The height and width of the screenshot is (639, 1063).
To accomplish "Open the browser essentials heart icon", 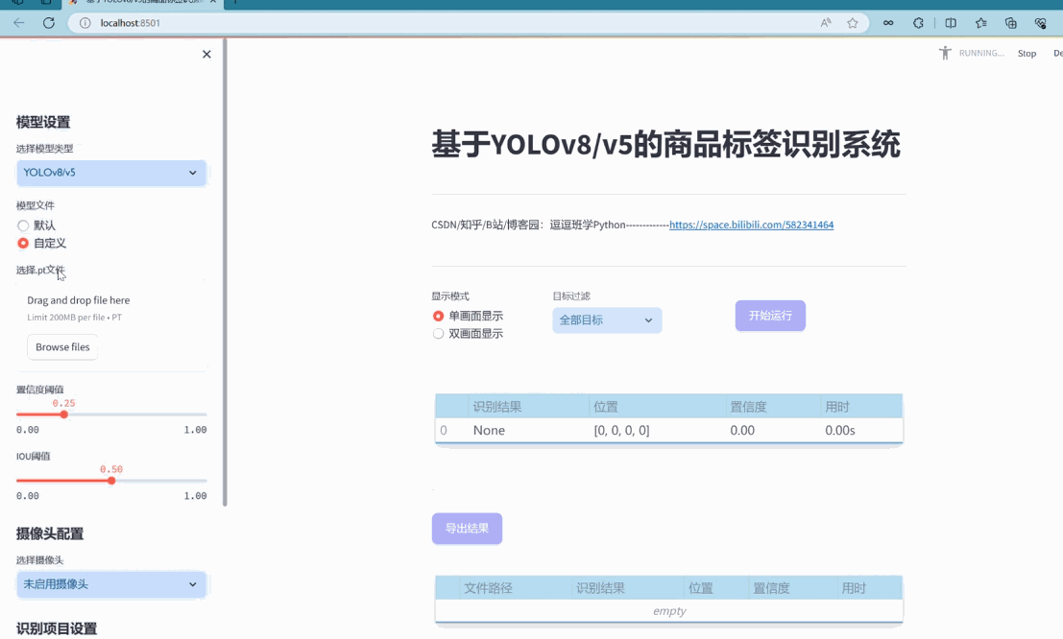I will coord(1041,23).
